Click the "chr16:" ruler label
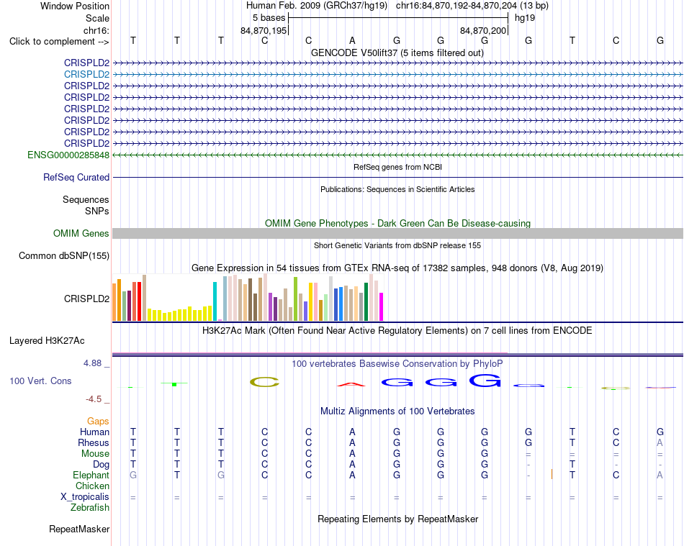 [96, 30]
